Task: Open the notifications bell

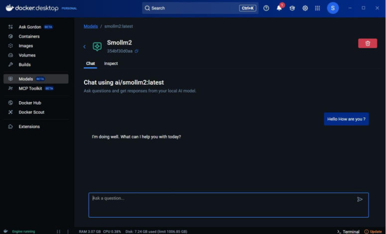Action: click(x=279, y=8)
